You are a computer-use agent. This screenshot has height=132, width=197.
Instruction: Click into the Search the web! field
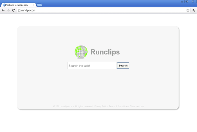(92, 66)
